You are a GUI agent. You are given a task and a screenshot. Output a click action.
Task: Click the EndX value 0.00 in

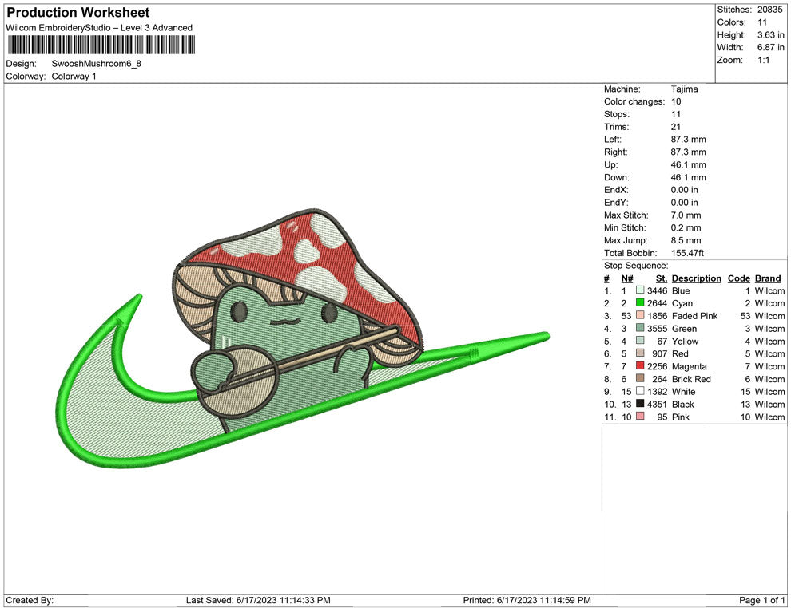coord(684,190)
